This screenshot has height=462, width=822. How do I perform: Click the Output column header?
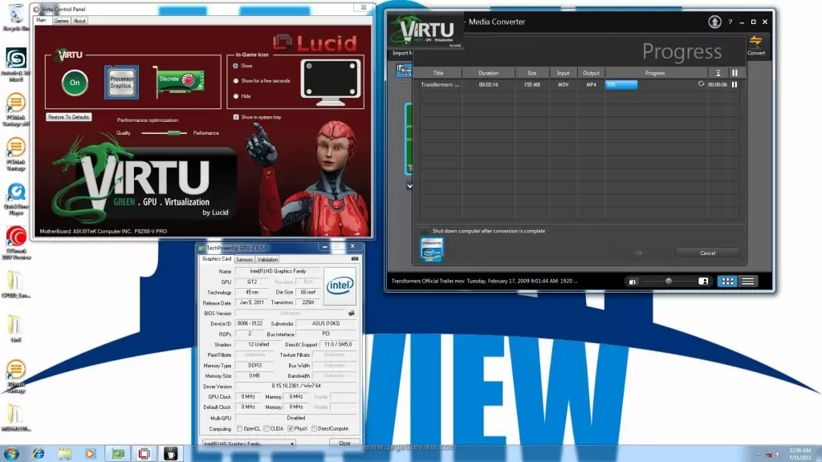pos(591,73)
